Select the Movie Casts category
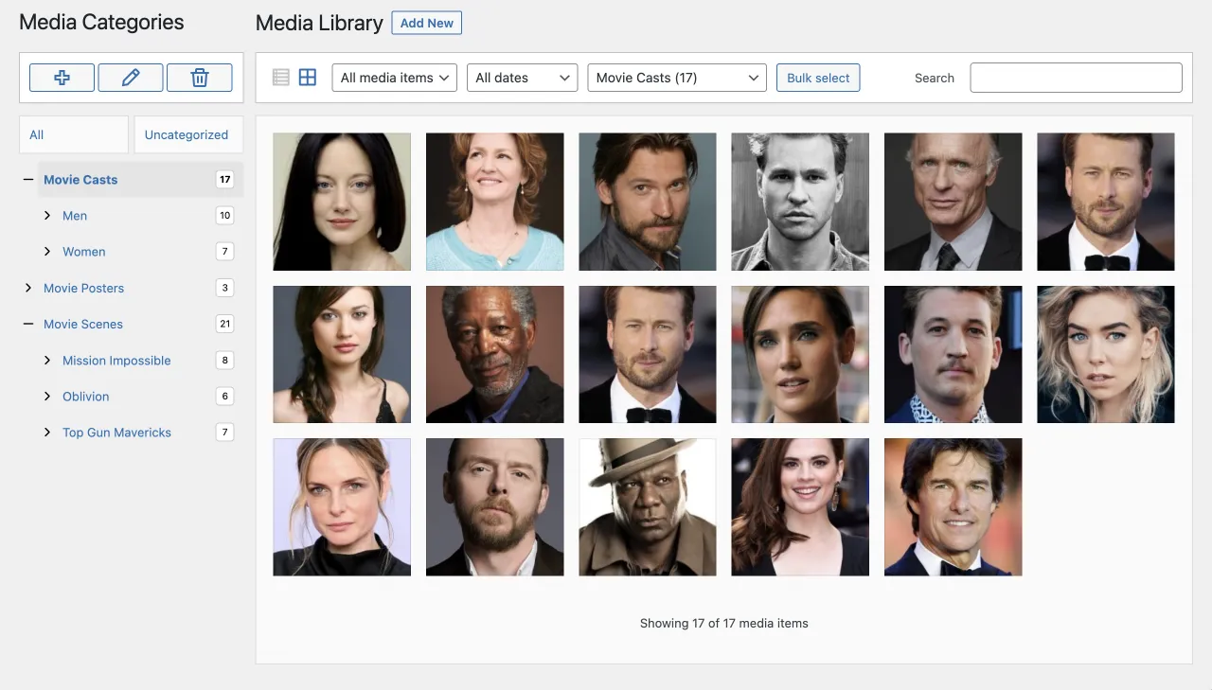1212x690 pixels. [x=80, y=180]
